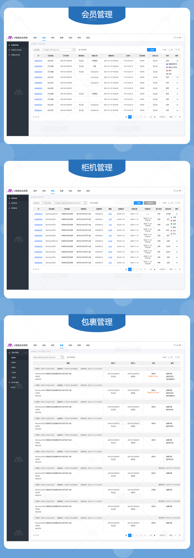Open 已取消 in 包裹管理 sidebar
This screenshot has height=558, width=194.
pos(13,377)
